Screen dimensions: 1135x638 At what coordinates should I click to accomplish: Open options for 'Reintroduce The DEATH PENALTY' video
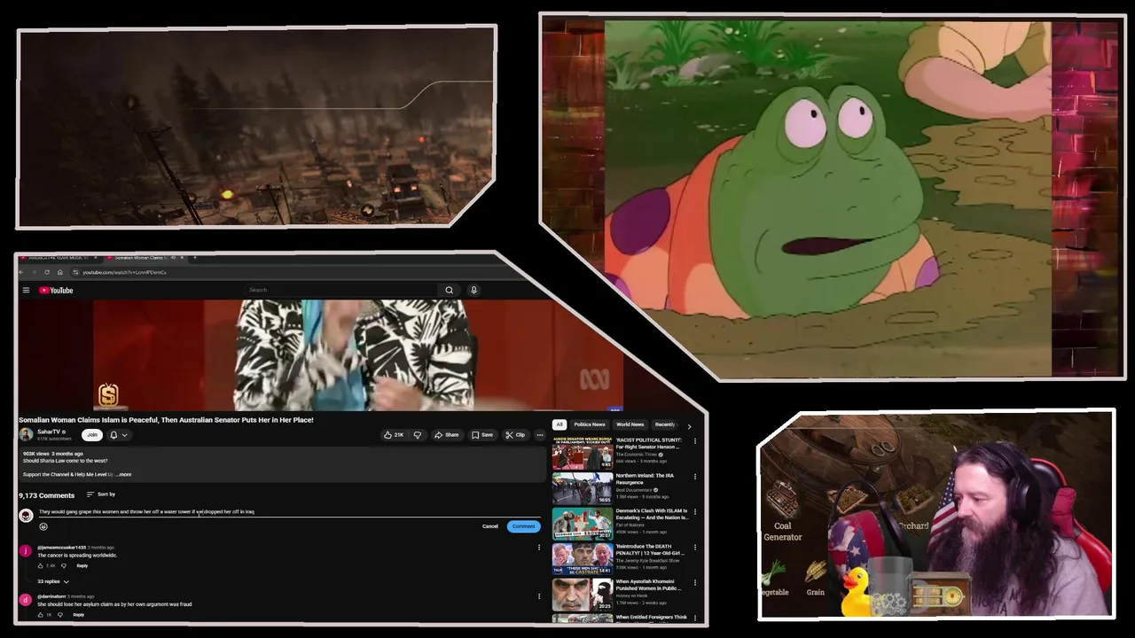tap(694, 548)
